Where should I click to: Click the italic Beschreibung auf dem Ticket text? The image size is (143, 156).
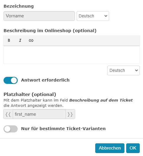[x=101, y=100]
